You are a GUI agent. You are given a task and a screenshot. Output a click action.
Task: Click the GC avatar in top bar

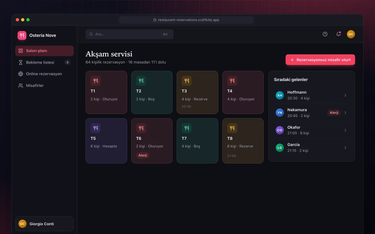click(351, 34)
